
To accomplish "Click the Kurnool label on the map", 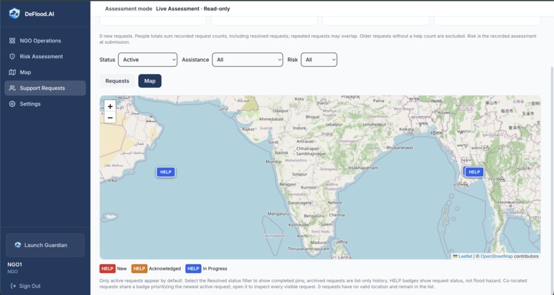I will (x=309, y=187).
